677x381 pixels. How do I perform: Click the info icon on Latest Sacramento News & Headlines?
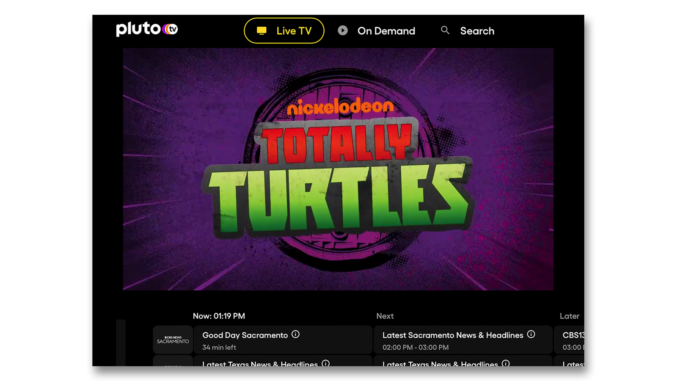tap(531, 334)
